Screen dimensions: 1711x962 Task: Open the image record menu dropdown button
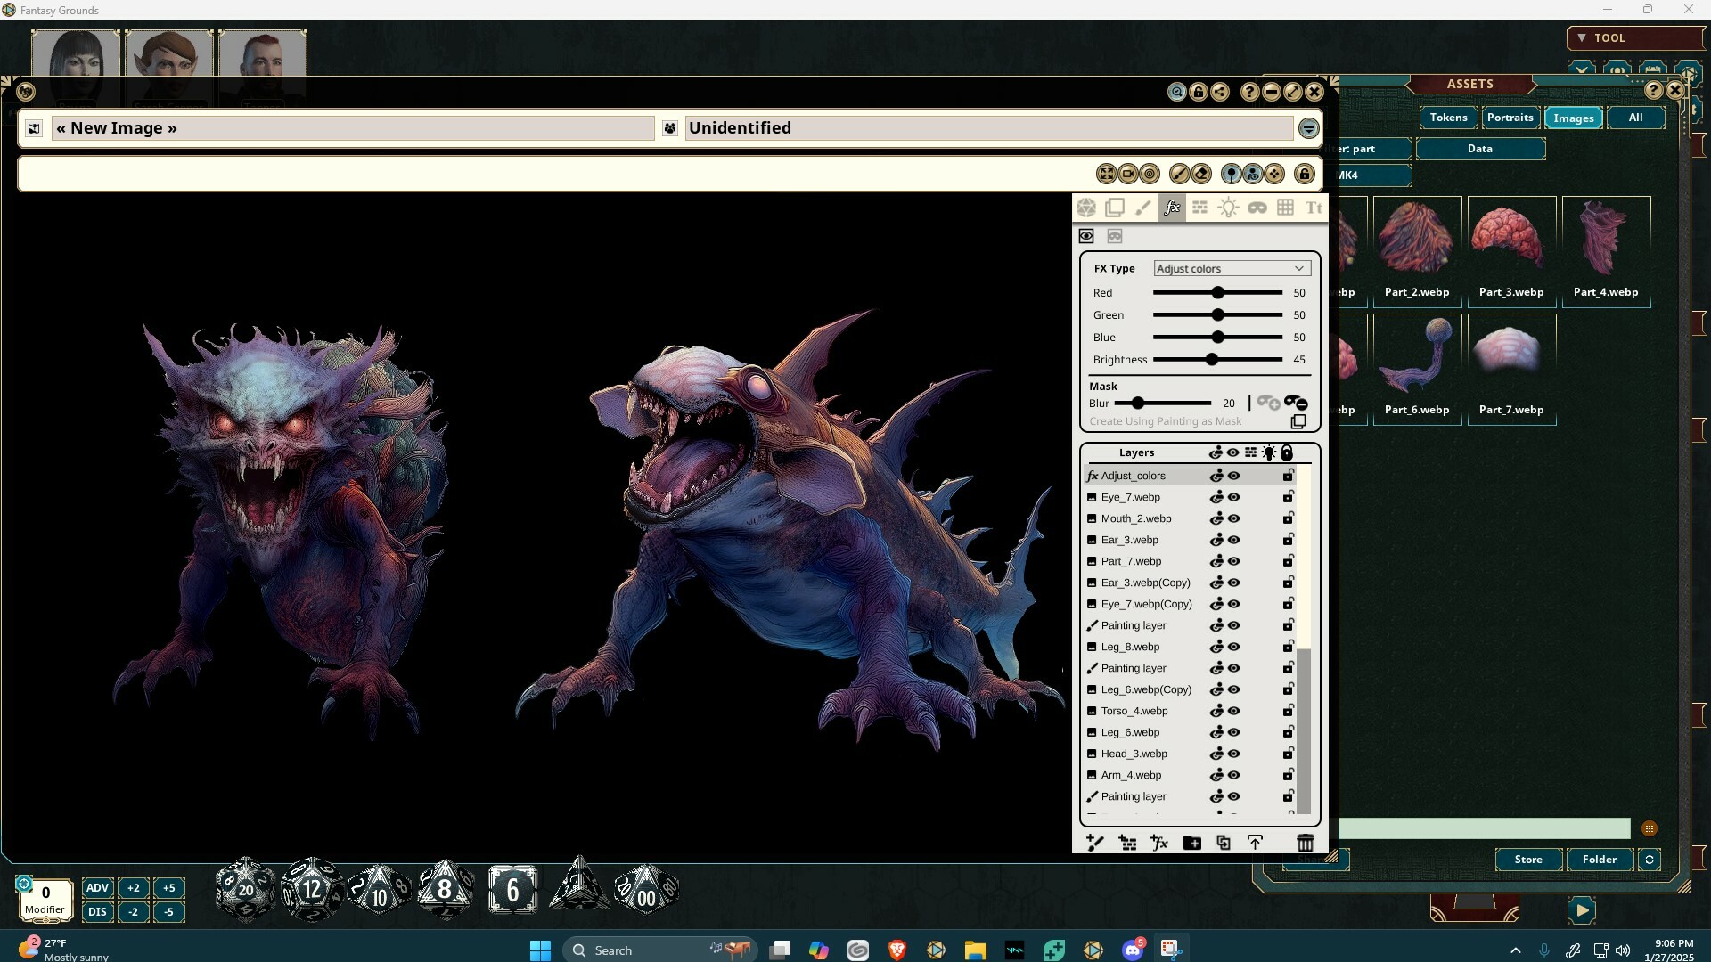point(1308,128)
